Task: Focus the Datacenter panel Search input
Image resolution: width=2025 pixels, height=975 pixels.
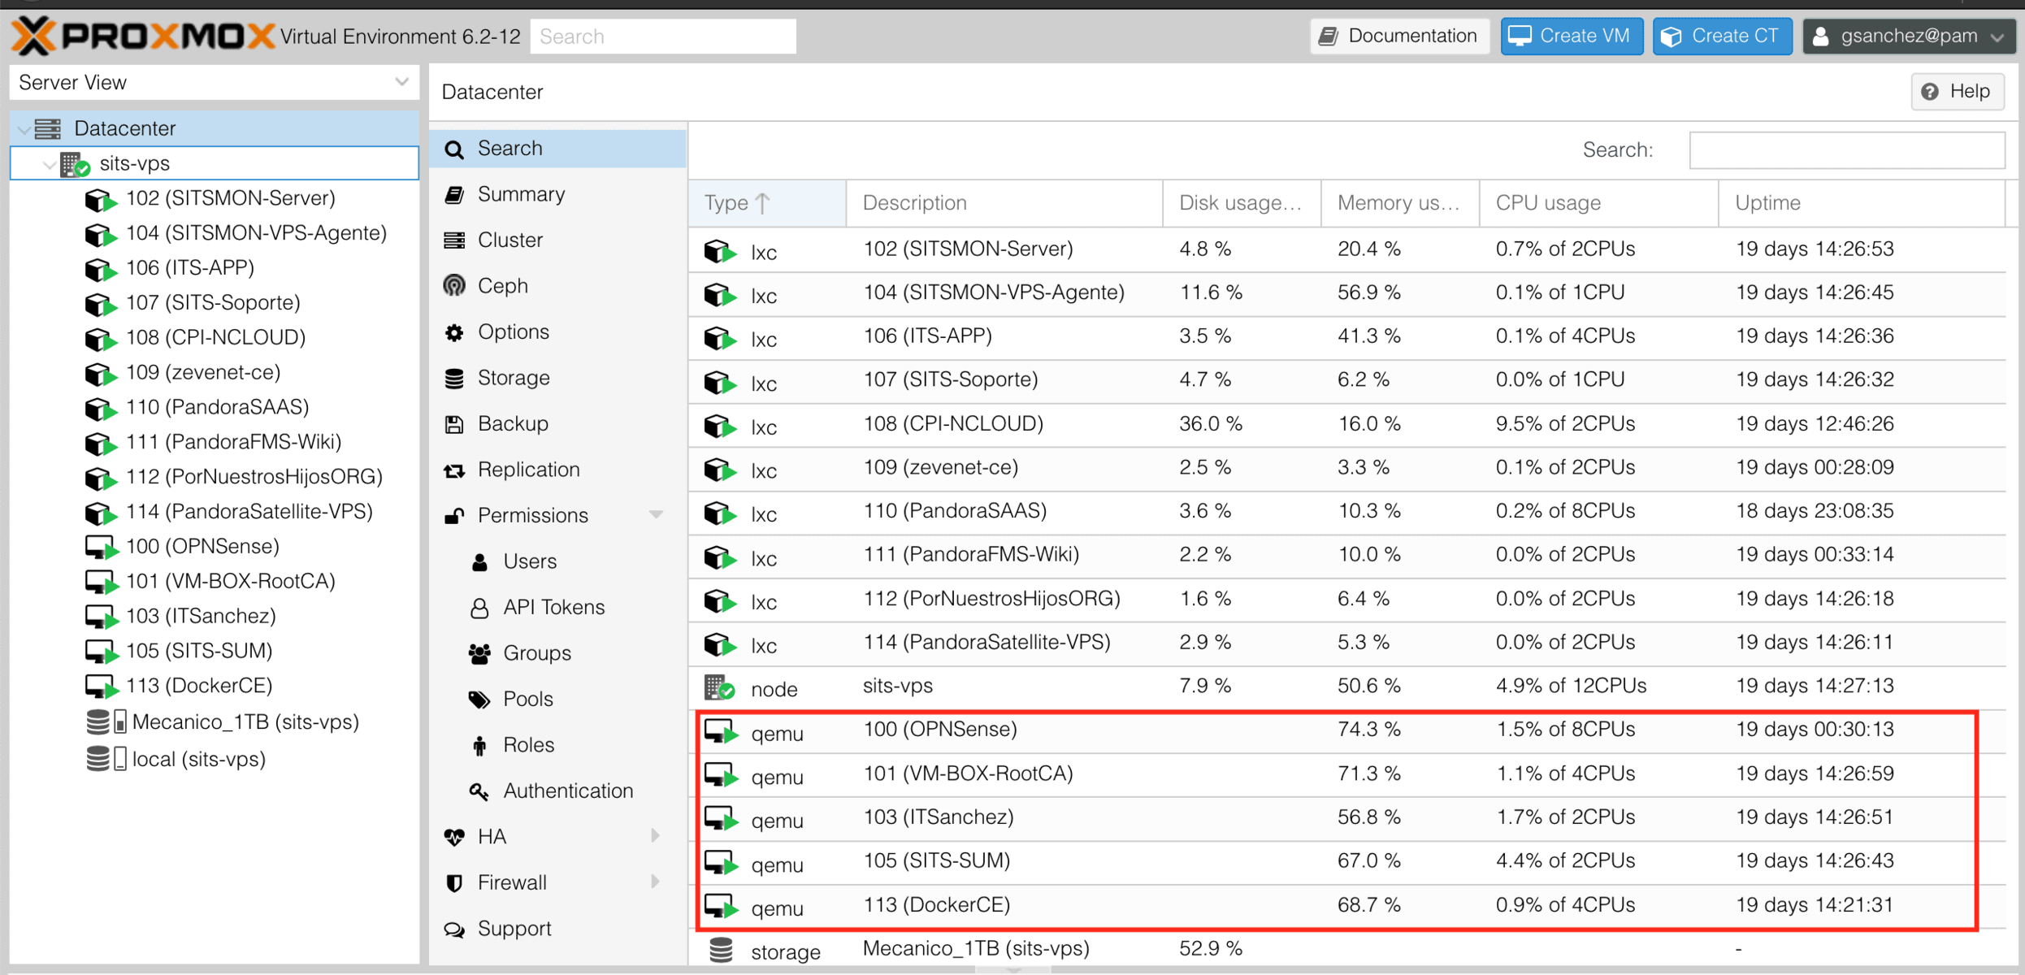Action: click(x=1846, y=150)
